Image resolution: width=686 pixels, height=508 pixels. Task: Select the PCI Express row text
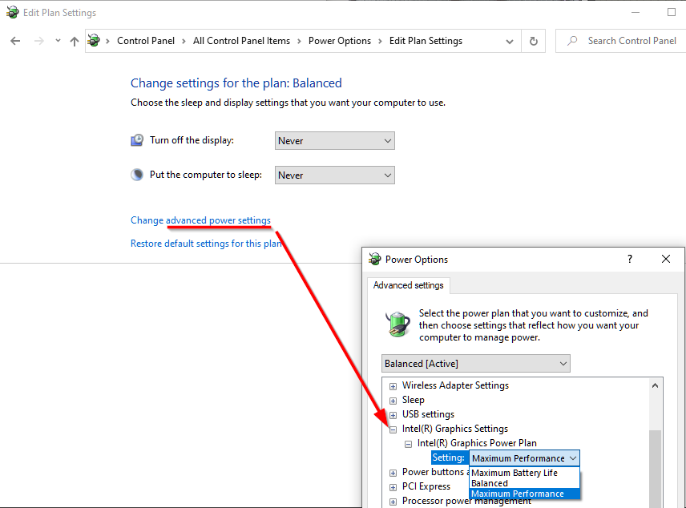(426, 486)
